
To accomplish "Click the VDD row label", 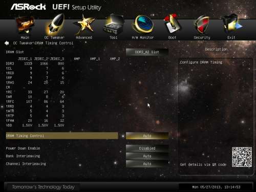I will tap(9, 125).
